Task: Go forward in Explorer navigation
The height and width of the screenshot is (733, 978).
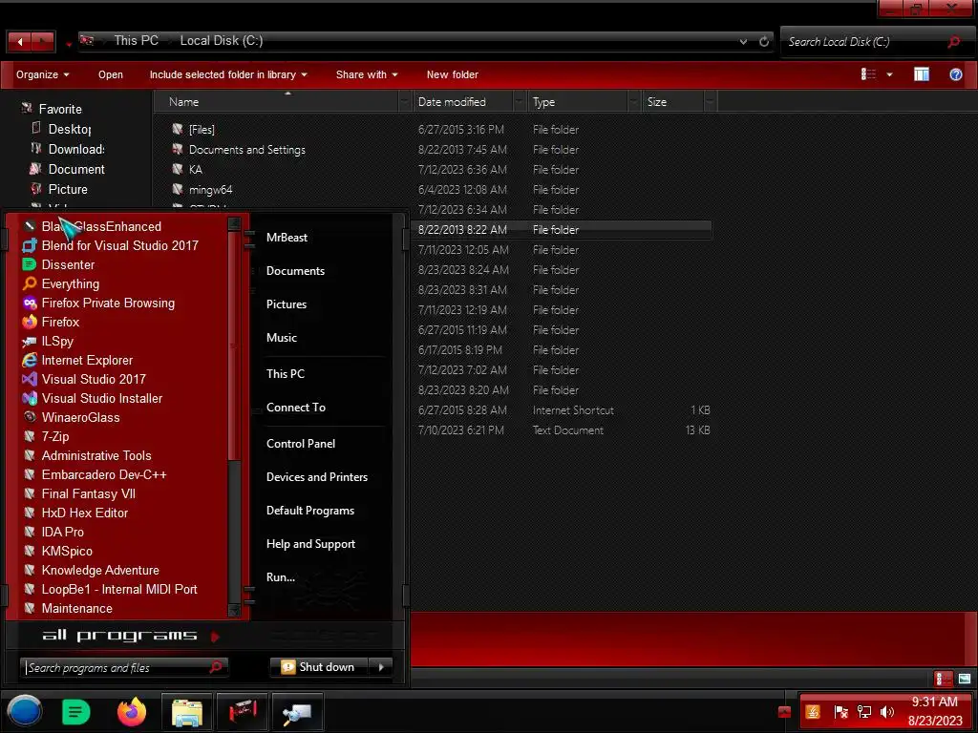Action: click(42, 42)
